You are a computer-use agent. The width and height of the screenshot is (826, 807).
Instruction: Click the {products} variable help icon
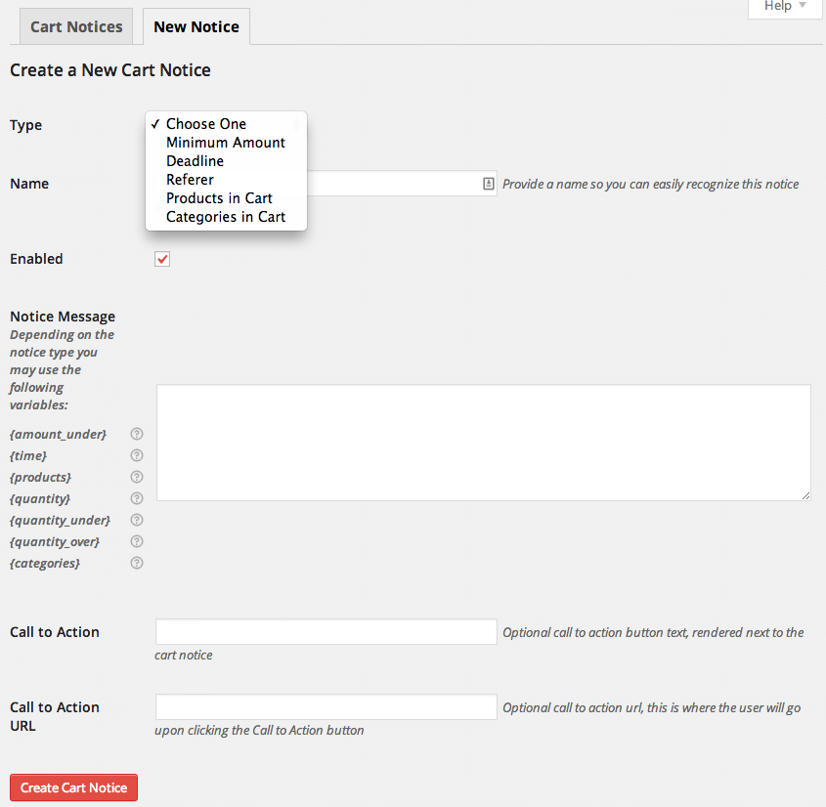(x=136, y=477)
